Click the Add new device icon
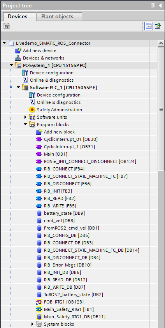Screen dimensions: 165x328 click(x=18, y=51)
